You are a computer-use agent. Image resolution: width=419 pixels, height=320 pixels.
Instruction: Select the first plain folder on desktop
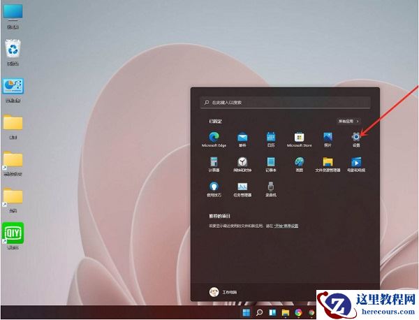(x=13, y=126)
